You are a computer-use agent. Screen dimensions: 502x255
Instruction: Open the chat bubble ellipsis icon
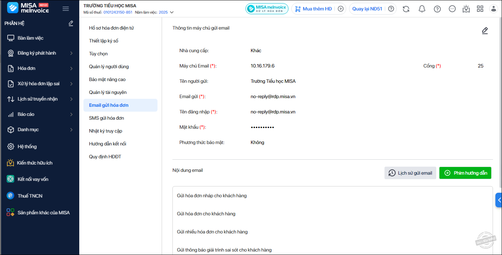(452, 9)
